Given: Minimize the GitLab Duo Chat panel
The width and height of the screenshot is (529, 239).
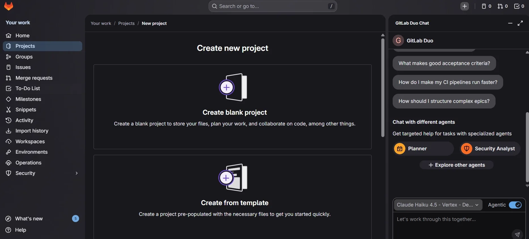Looking at the screenshot, I should pyautogui.click(x=510, y=23).
